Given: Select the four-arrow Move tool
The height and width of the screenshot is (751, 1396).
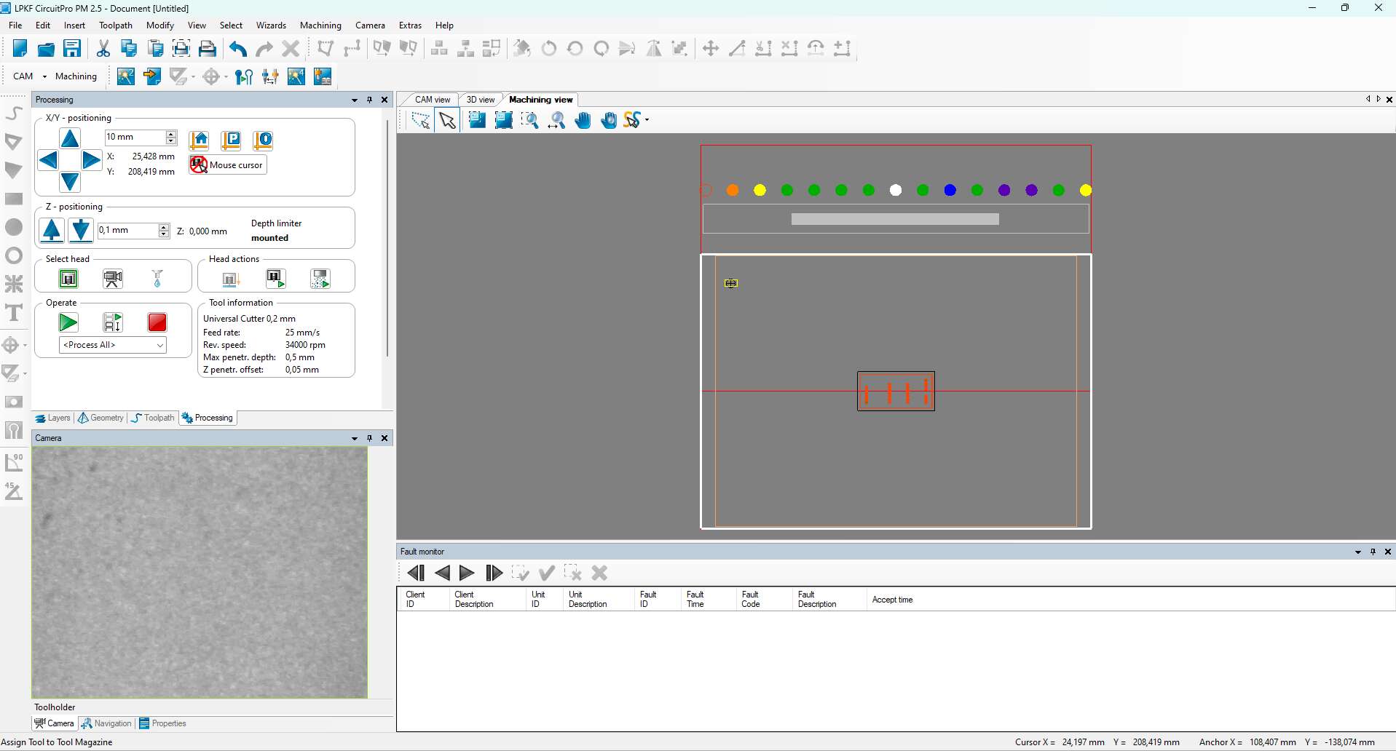Looking at the screenshot, I should click(x=711, y=49).
